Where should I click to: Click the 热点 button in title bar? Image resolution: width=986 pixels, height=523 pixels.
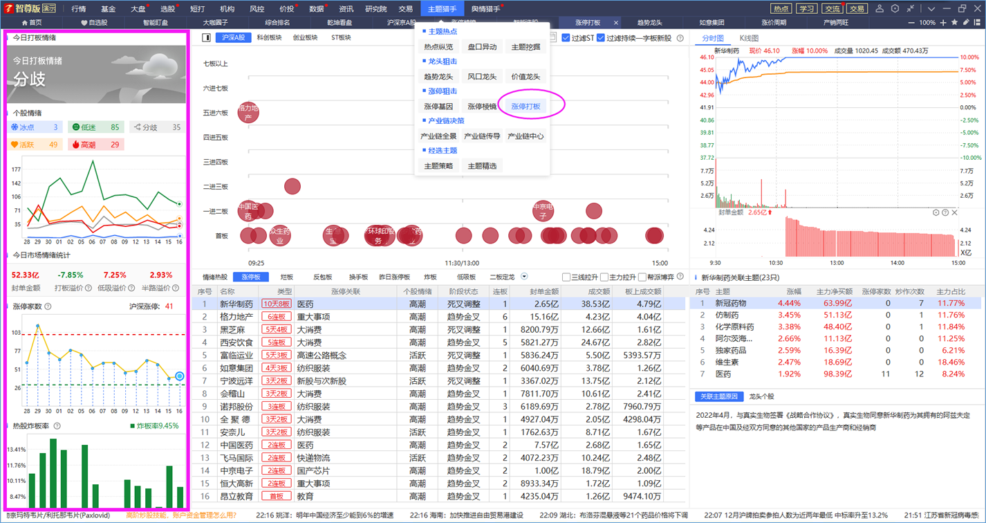[781, 9]
